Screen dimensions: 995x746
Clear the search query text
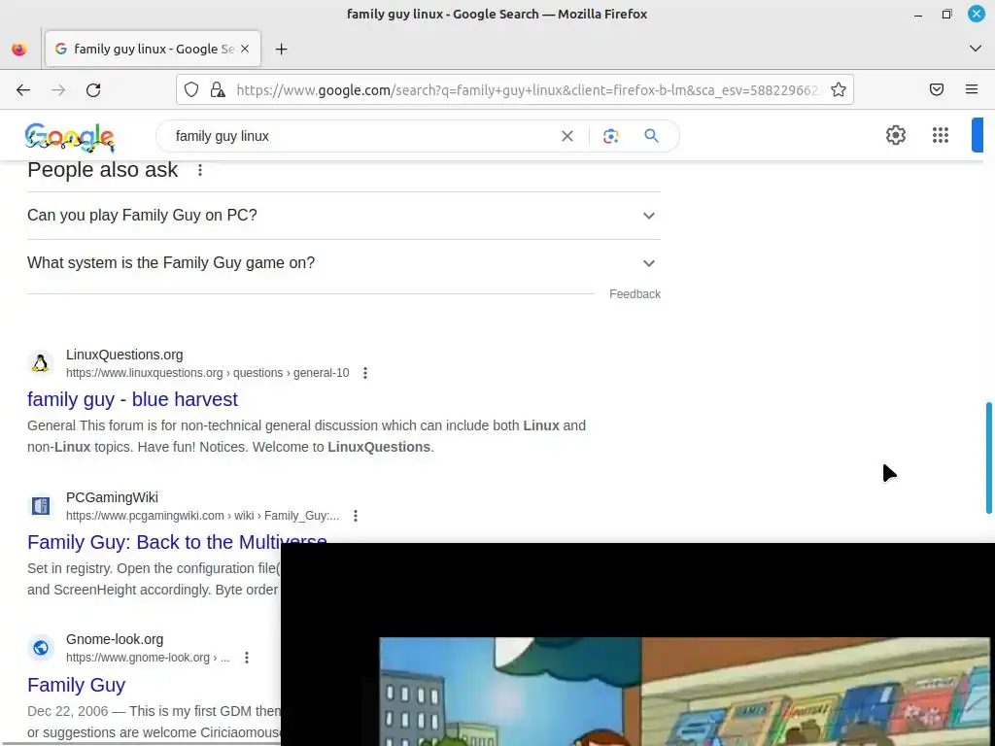[x=567, y=136]
